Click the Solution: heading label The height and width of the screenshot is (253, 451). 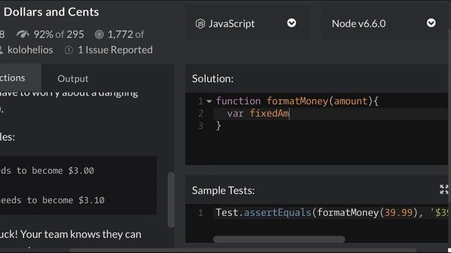[x=213, y=79]
